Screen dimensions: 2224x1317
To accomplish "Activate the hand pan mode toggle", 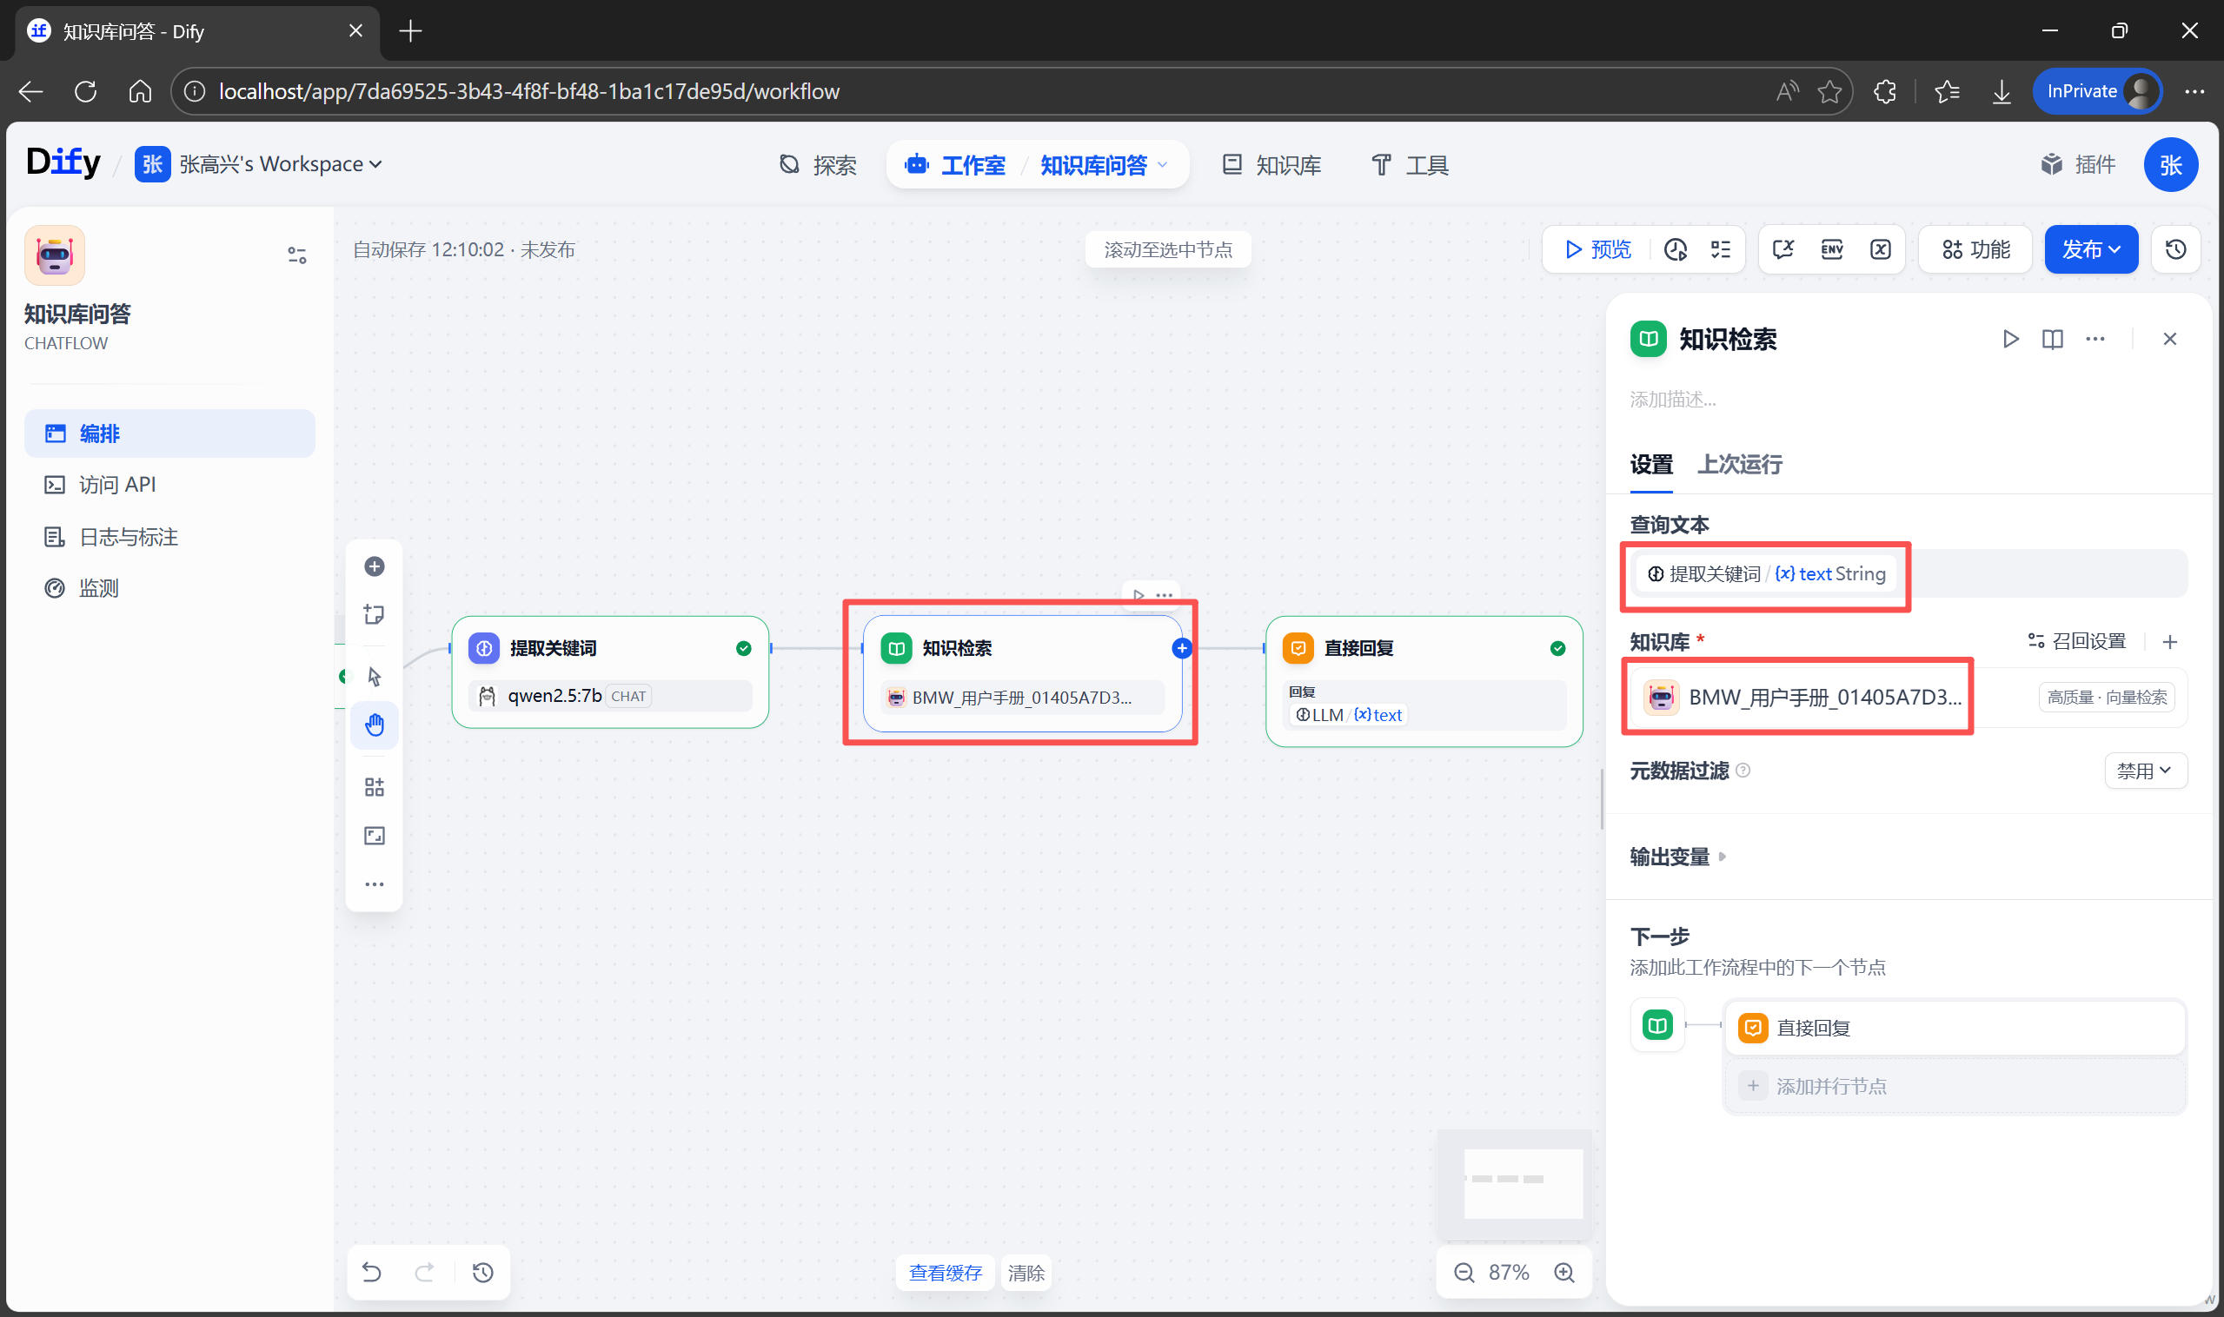I will tap(374, 725).
